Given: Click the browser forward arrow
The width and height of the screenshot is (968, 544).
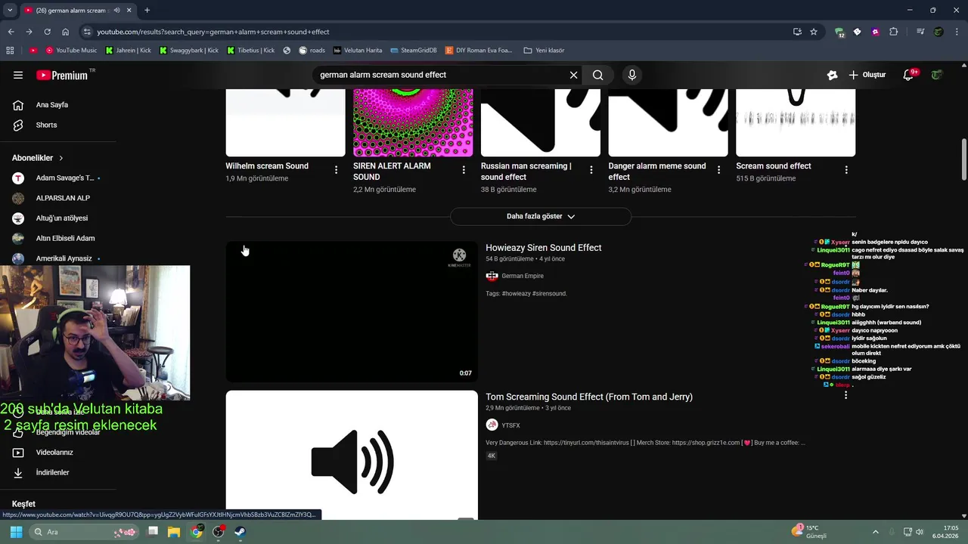Looking at the screenshot, I should click(x=29, y=32).
